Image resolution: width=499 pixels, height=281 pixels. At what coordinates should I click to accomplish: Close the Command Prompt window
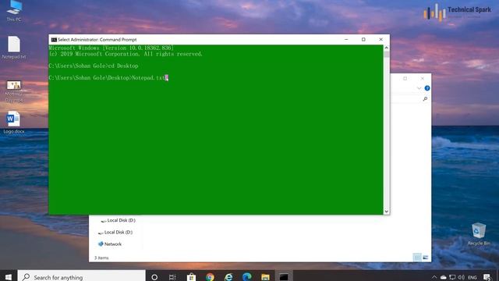coord(381,40)
